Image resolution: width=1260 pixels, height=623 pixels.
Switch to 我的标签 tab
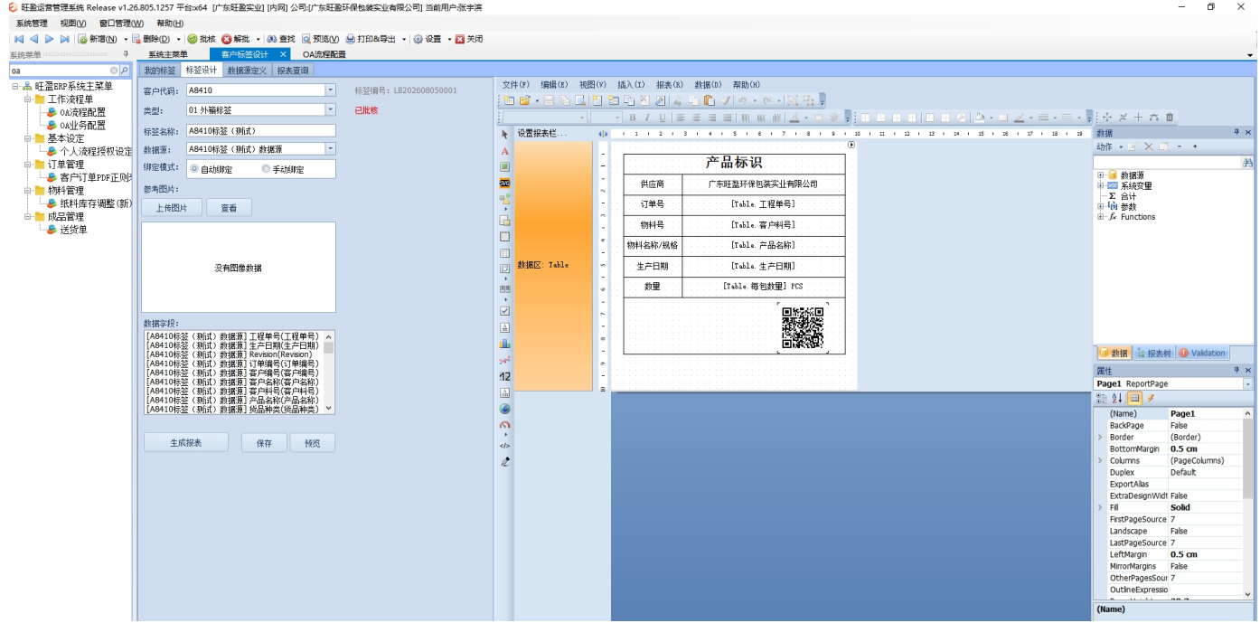click(160, 70)
